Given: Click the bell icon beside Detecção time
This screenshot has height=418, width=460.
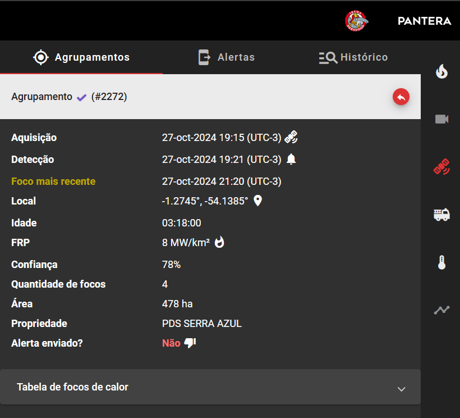Looking at the screenshot, I should point(291,159).
